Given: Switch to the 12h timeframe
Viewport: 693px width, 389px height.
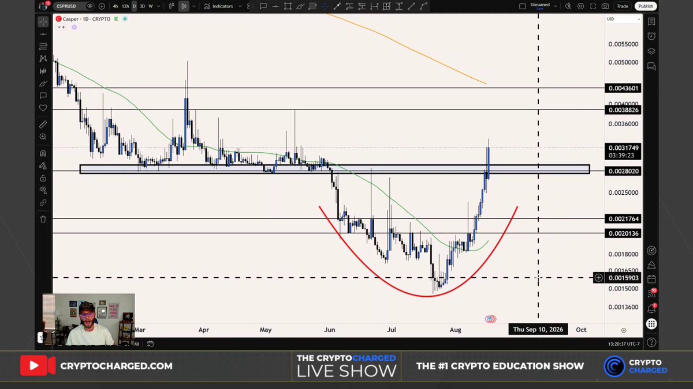Looking at the screenshot, I should [x=126, y=6].
